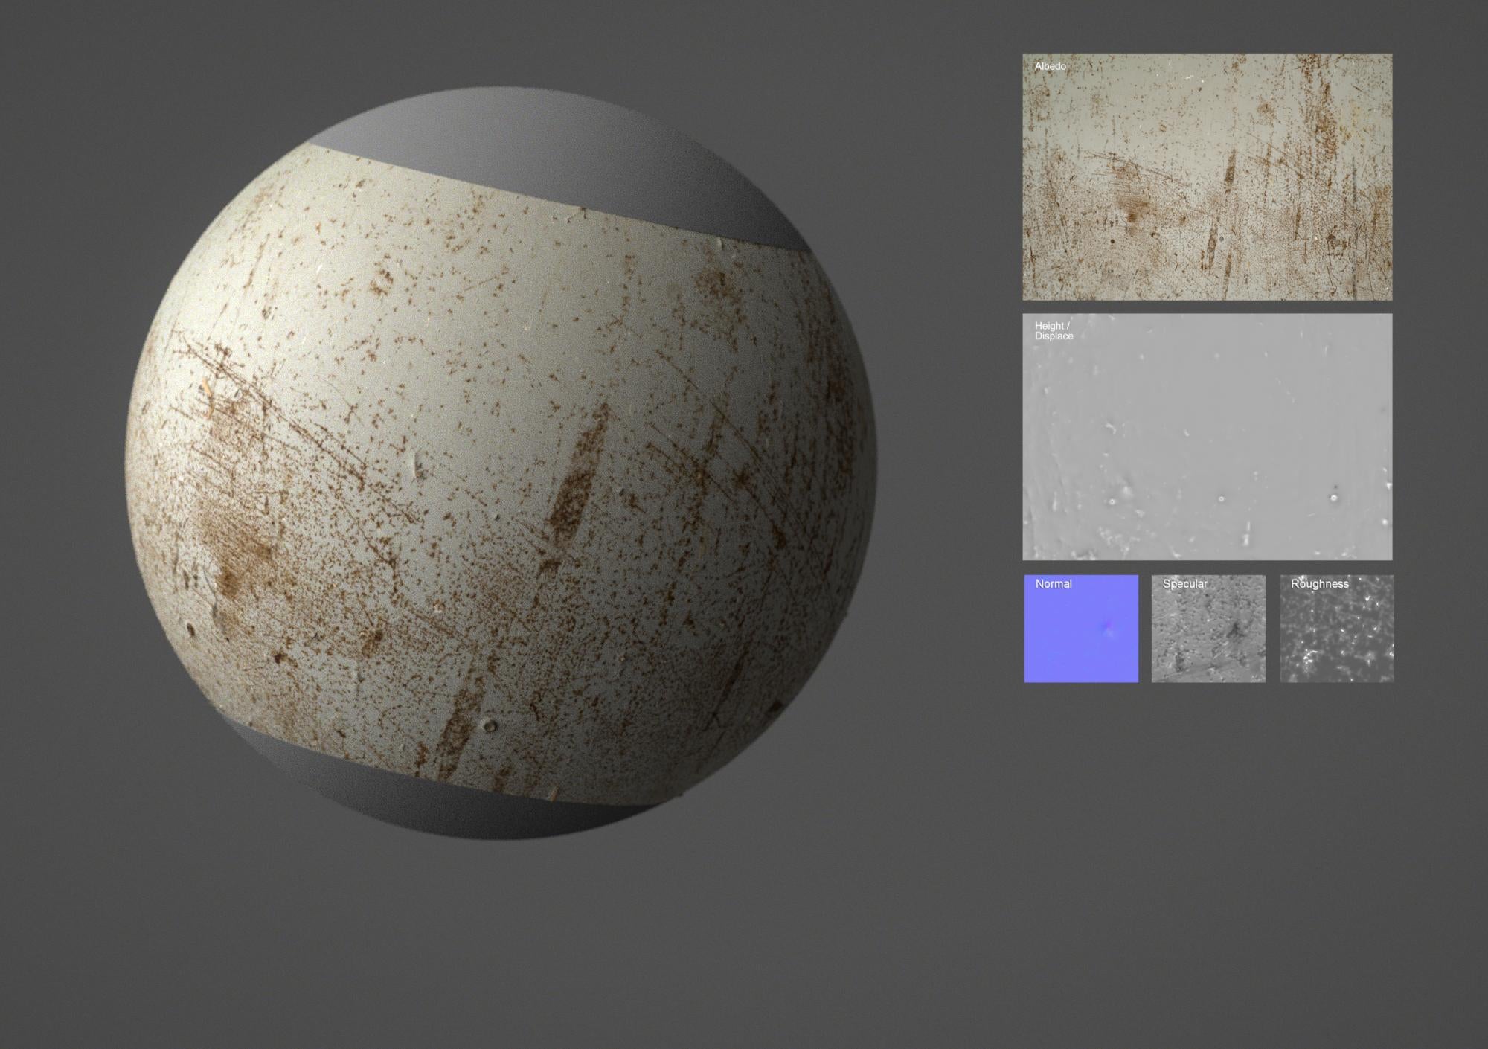
Task: Click the rendered material sphere preview
Action: pyautogui.click(x=501, y=463)
